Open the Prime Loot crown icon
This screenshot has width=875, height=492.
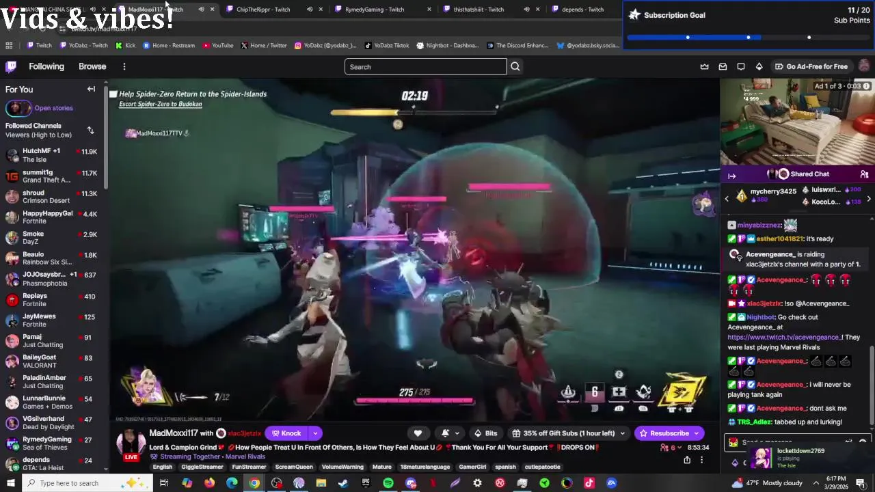(705, 66)
